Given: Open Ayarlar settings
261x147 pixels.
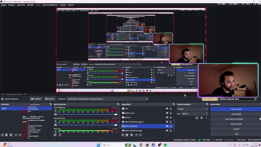Looking at the screenshot, I should click(x=236, y=129).
